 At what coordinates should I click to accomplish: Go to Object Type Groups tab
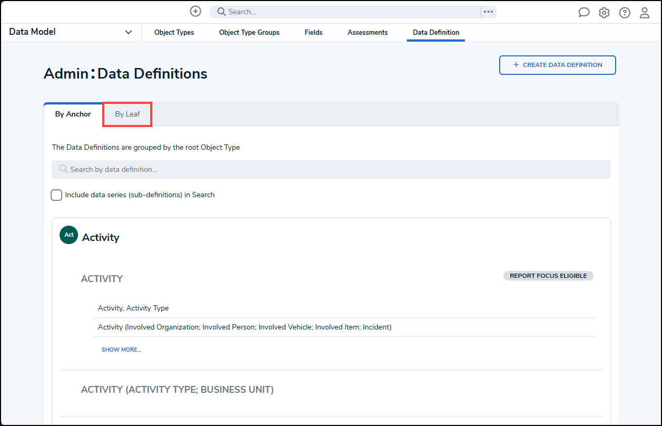[x=249, y=33]
